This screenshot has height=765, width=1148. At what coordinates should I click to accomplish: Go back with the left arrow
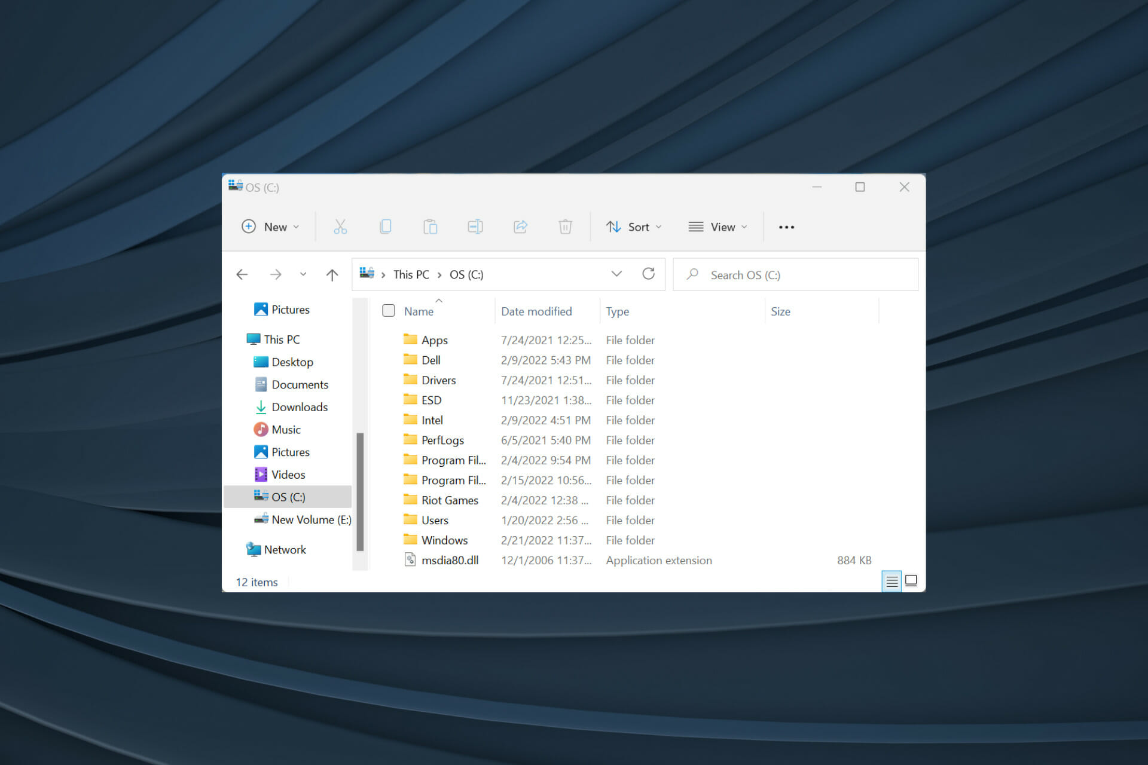coord(242,274)
